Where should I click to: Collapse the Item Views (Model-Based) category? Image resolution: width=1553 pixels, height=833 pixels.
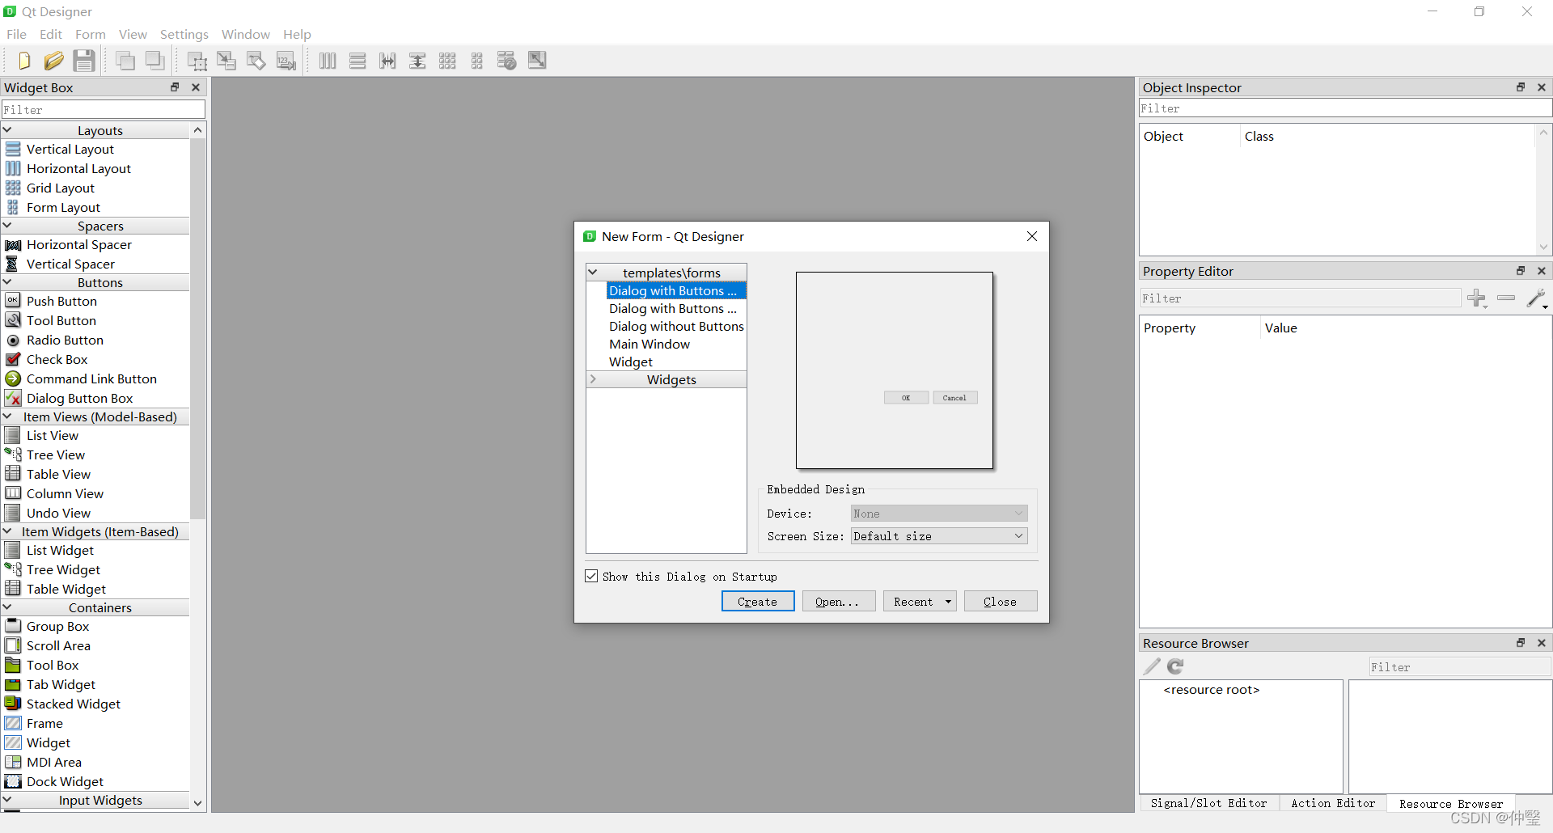pos(7,416)
